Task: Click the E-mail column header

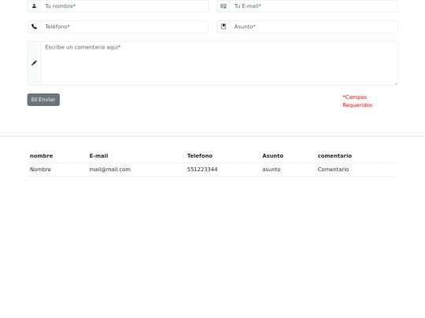Action: (x=98, y=155)
